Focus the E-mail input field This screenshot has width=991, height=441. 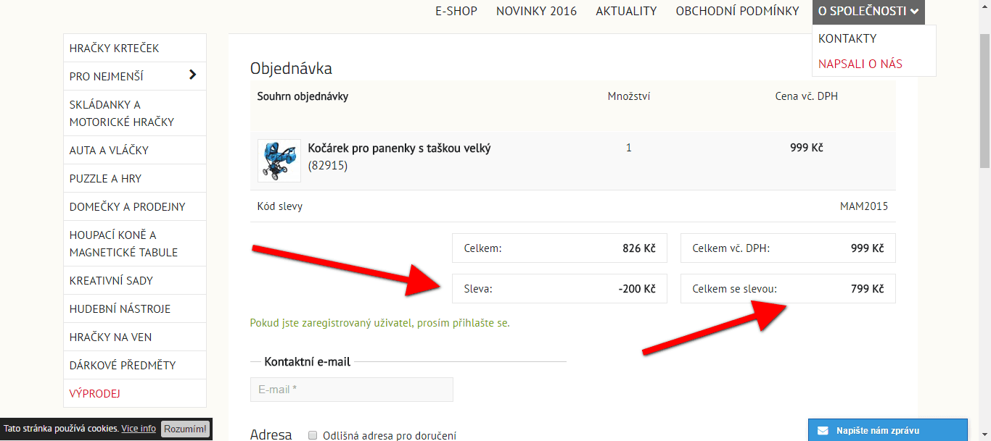(352, 390)
